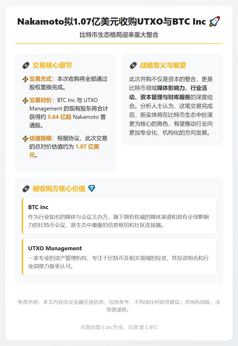Screen dimensions: 238x346
Task: Click the highlighted label 交易方式
Action: pyautogui.click(x=41, y=79)
